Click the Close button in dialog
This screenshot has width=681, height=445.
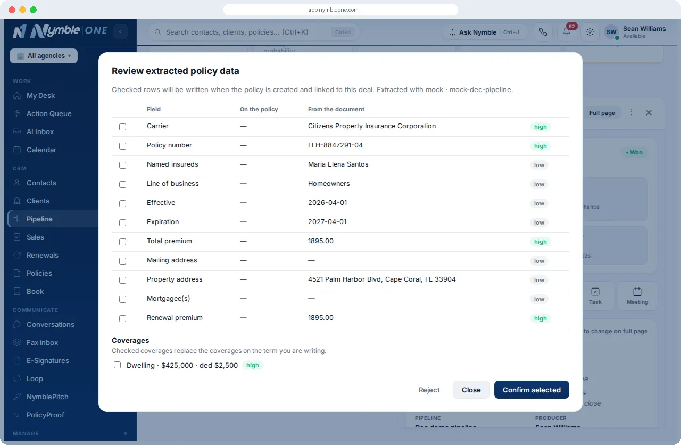tap(471, 390)
